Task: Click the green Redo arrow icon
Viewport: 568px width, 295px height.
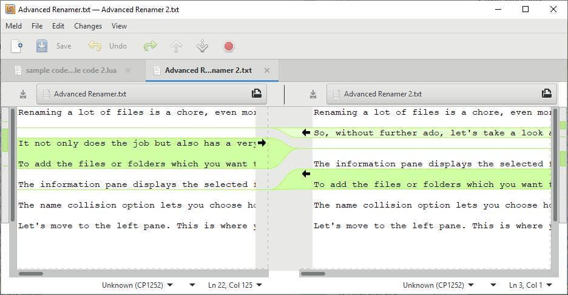Action: coord(150,46)
